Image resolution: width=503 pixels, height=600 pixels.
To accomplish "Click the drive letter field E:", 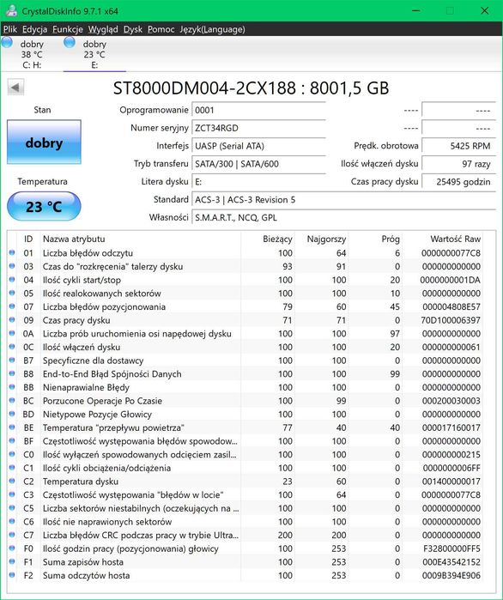I will click(x=258, y=182).
